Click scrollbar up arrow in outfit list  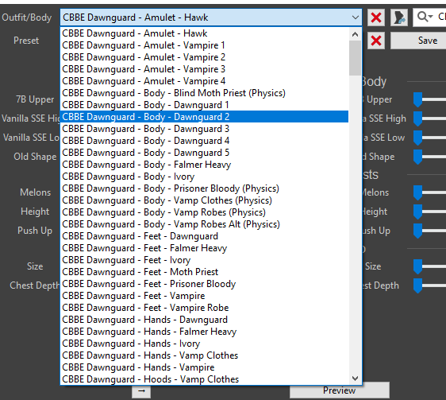click(355, 34)
